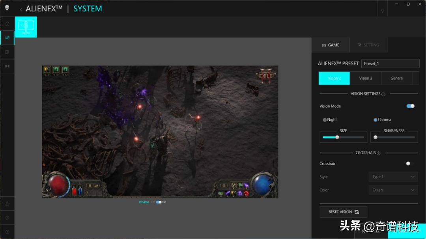Maximize the AlienFX window

click(x=408, y=4)
